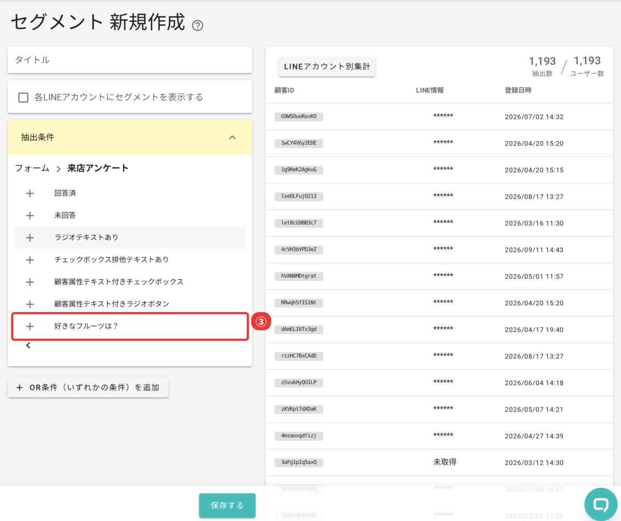
Task: Add the ラジオテキストあり condition plus icon
Action: (x=29, y=237)
